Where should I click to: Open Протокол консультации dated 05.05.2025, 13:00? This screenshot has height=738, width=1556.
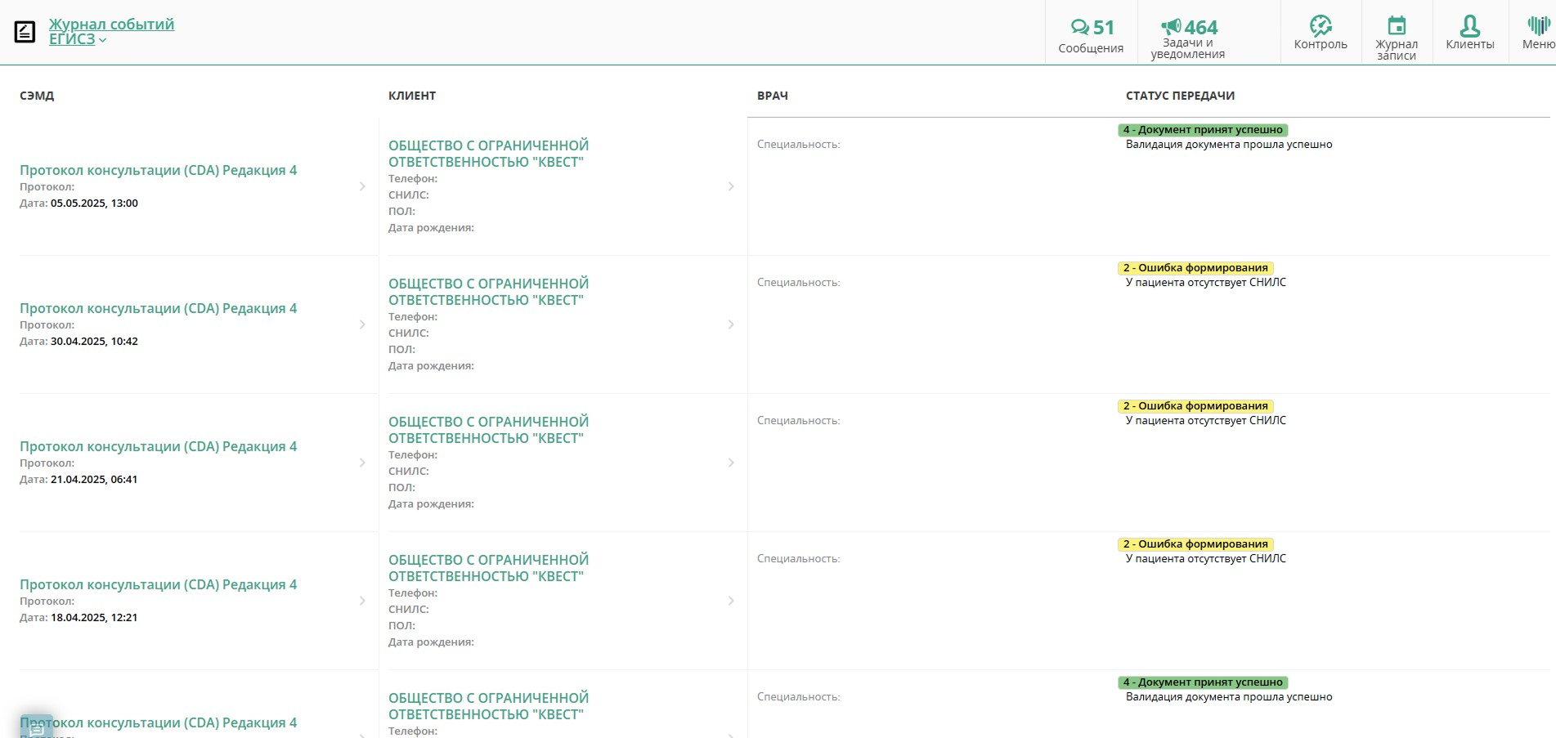159,170
